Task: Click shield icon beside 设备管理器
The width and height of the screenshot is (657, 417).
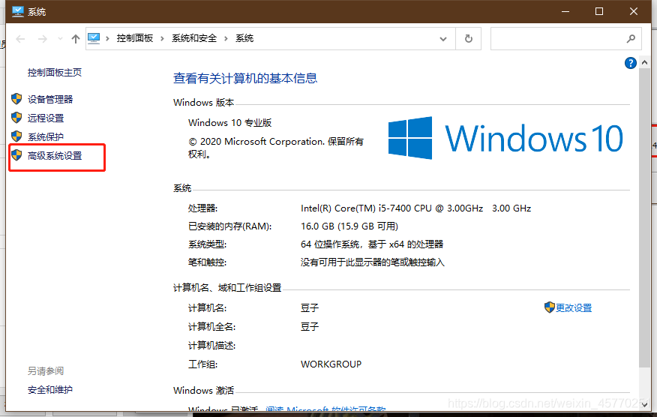Action: [16, 99]
